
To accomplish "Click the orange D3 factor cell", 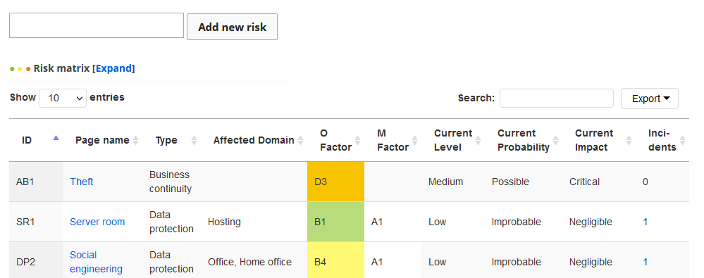I will pyautogui.click(x=336, y=182).
